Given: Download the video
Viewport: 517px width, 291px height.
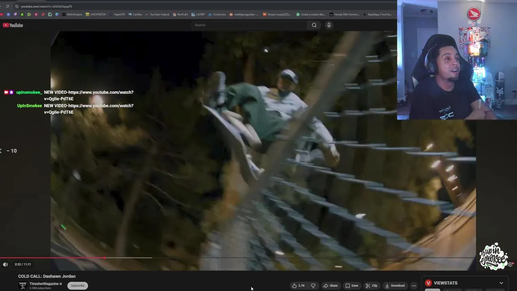Looking at the screenshot, I should click(x=395, y=286).
